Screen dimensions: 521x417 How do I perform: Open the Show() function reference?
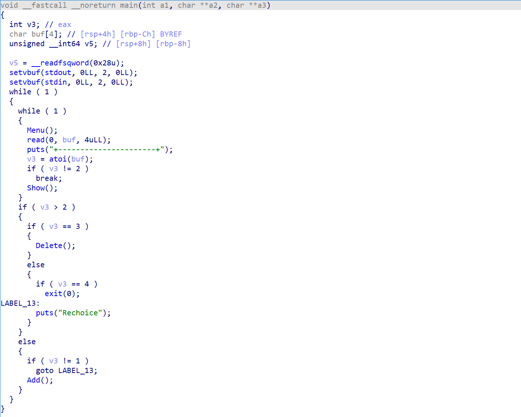click(36, 188)
